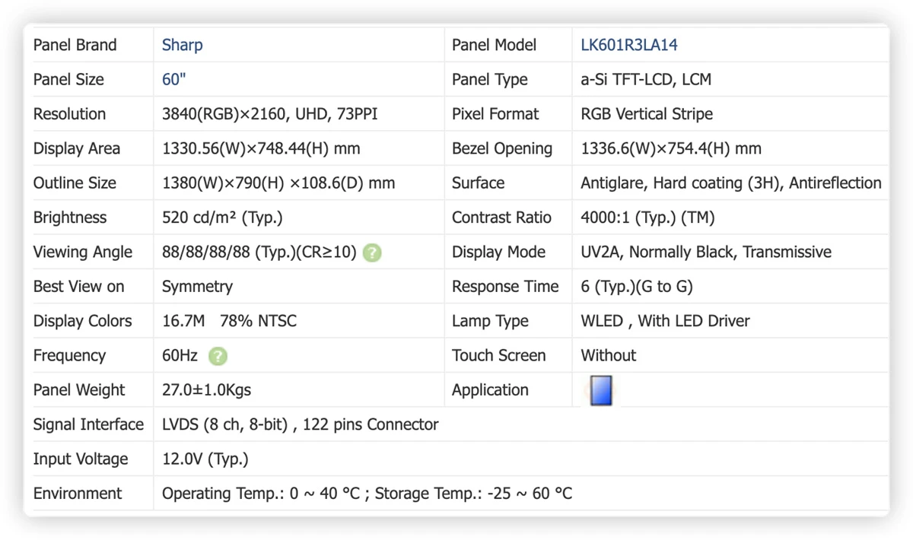913x540 pixels.
Task: Click the Panel Weight 27.0±1.0Kgs value
Action: (207, 390)
